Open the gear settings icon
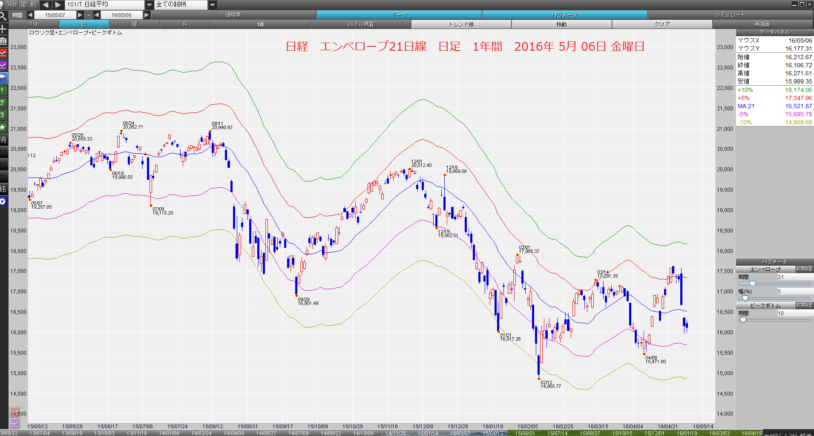814x436 pixels. pyautogui.click(x=3, y=201)
